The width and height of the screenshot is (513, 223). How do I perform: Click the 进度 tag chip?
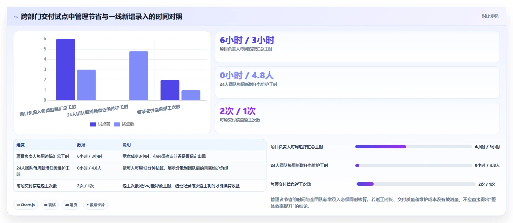click(71, 205)
